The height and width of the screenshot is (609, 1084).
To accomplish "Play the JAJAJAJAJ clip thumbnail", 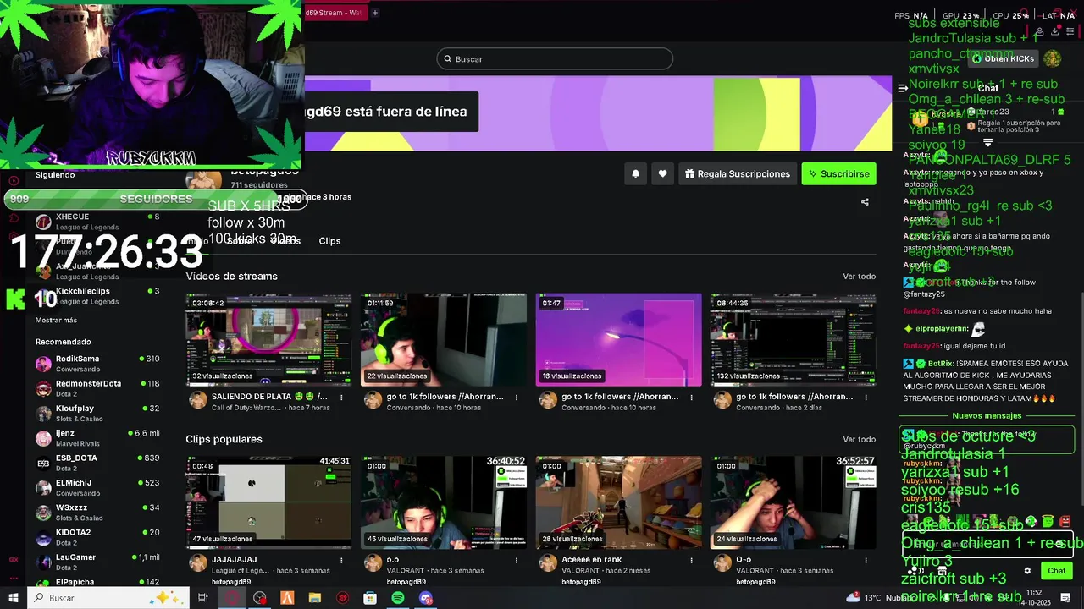I will (x=268, y=503).
